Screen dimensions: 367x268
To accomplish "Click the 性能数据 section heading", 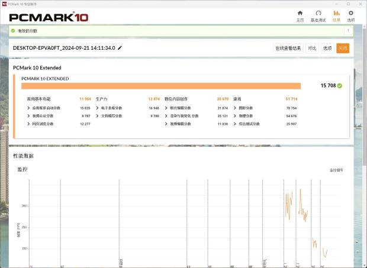I will tap(24, 156).
